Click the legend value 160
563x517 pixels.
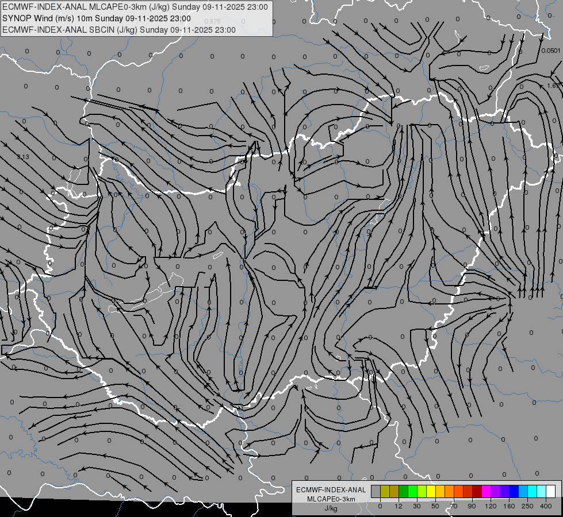point(509,506)
